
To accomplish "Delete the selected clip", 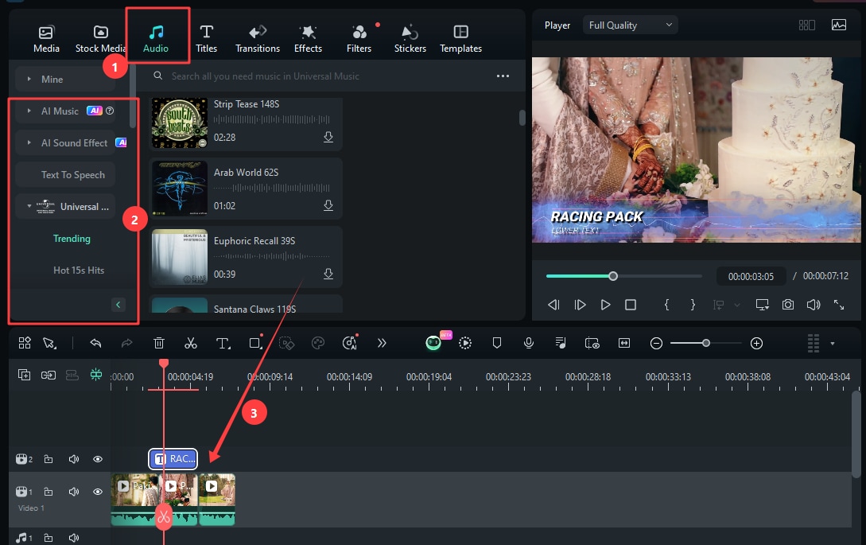I will 159,343.
